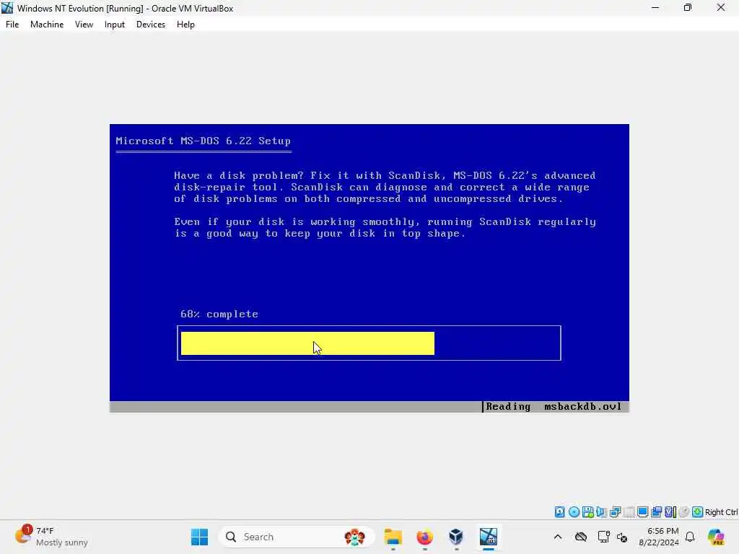Click the network display tray icon
Screen dimensions: 739x554
(604, 537)
